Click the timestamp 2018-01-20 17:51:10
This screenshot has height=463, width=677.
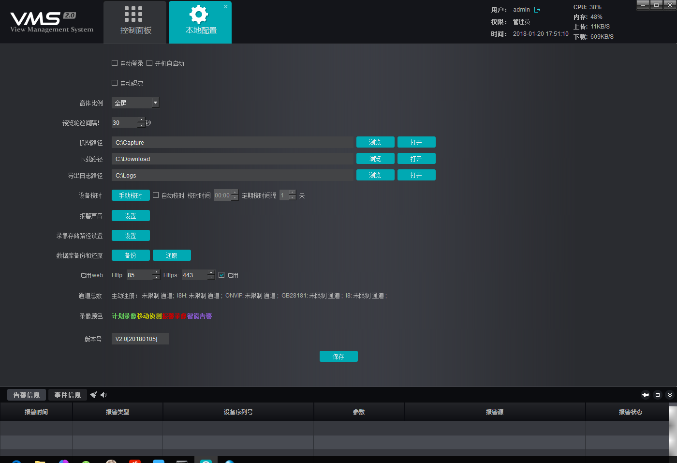coord(541,34)
